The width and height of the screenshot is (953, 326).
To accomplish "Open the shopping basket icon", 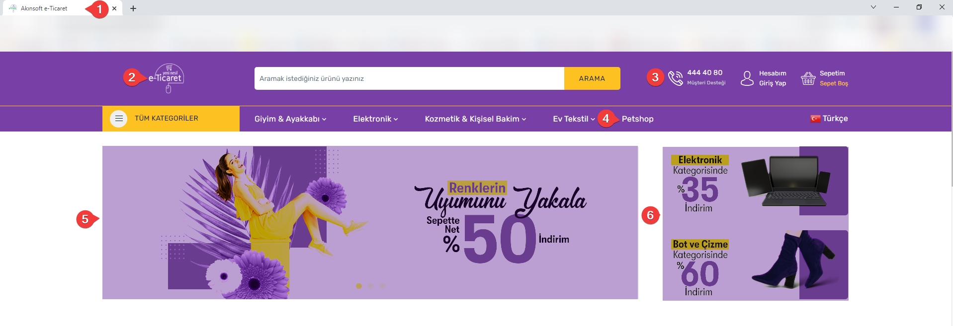I will [x=808, y=78].
